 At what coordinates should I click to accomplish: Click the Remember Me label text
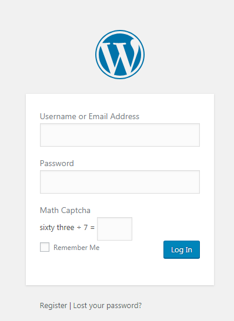(76, 248)
